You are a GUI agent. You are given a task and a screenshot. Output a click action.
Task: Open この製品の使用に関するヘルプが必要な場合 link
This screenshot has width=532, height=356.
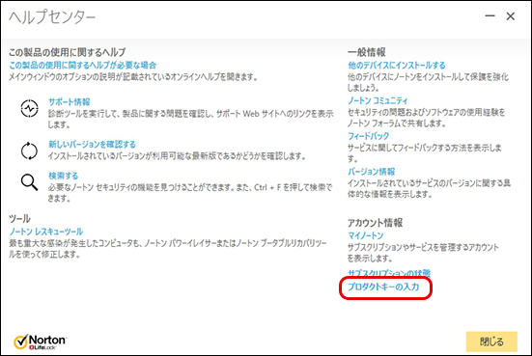83,65
